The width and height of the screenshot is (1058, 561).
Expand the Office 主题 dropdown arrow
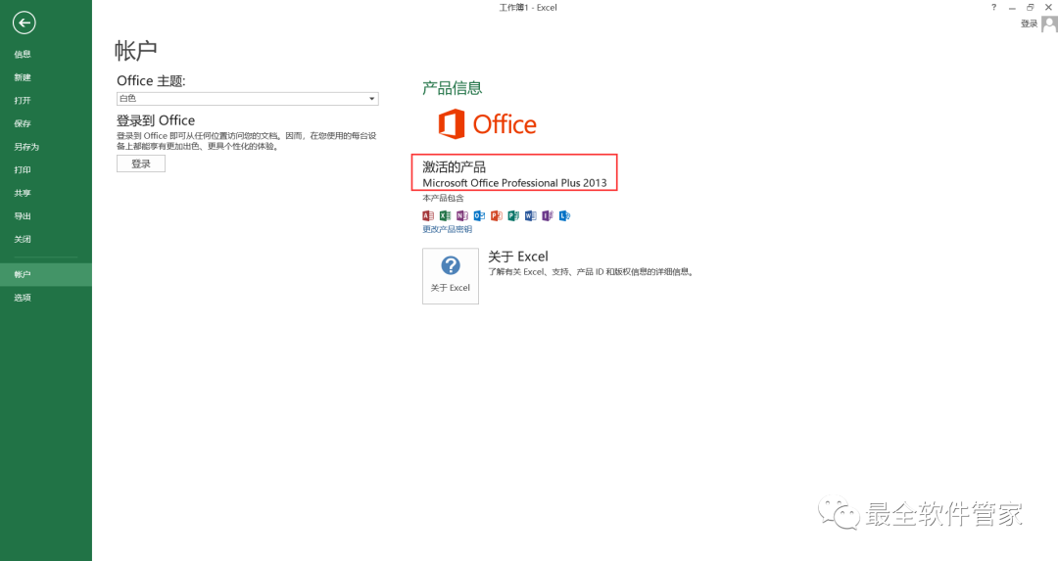coord(371,99)
